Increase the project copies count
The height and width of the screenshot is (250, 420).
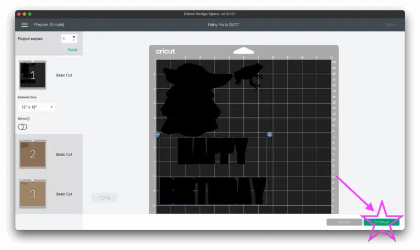pyautogui.click(x=74, y=37)
